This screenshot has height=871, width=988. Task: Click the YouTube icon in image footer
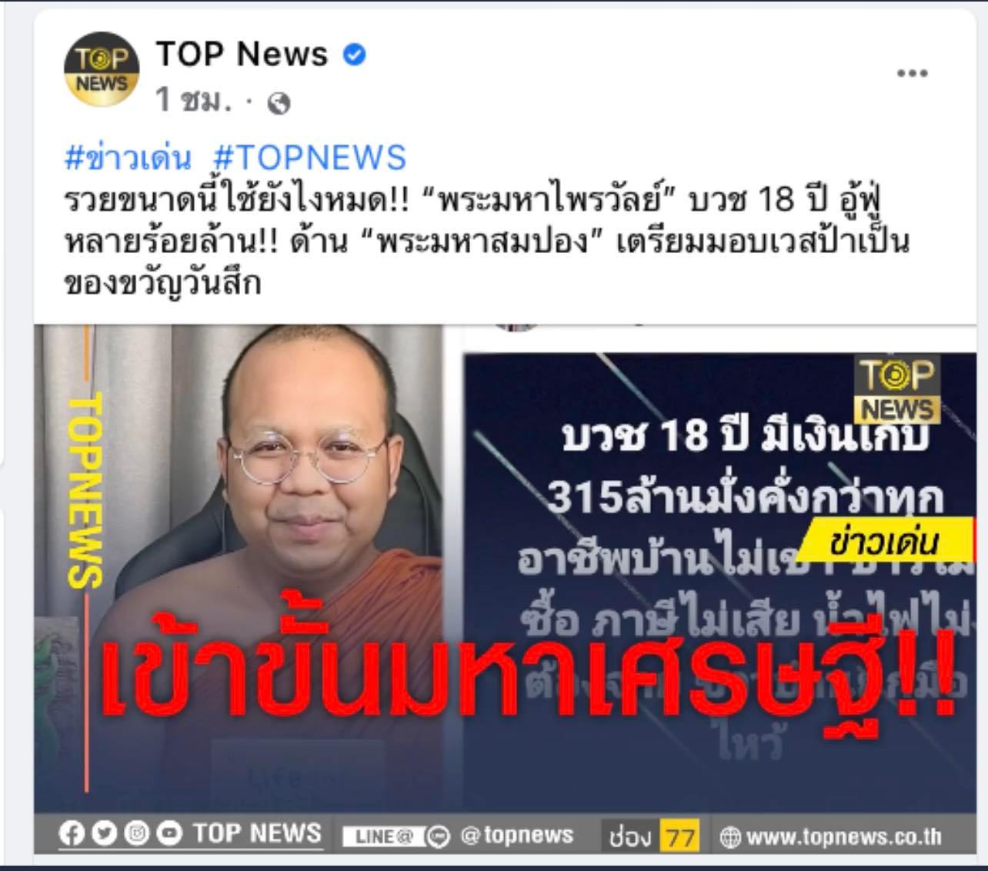(169, 834)
